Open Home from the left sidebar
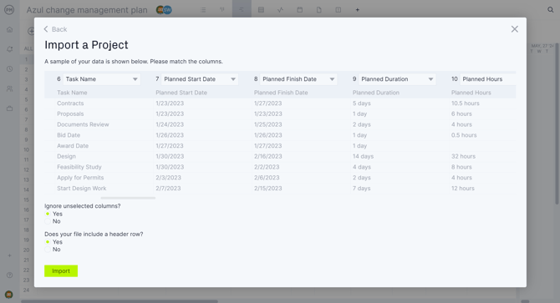Image resolution: width=560 pixels, height=303 pixels. pos(10,29)
